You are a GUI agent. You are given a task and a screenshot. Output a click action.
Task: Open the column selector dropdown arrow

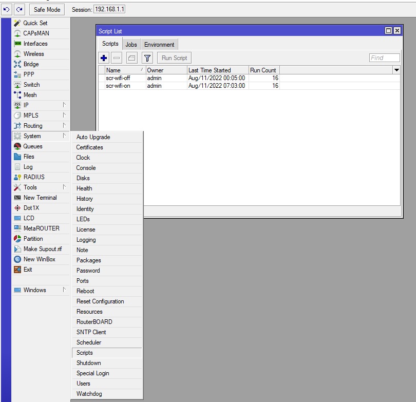click(x=396, y=70)
